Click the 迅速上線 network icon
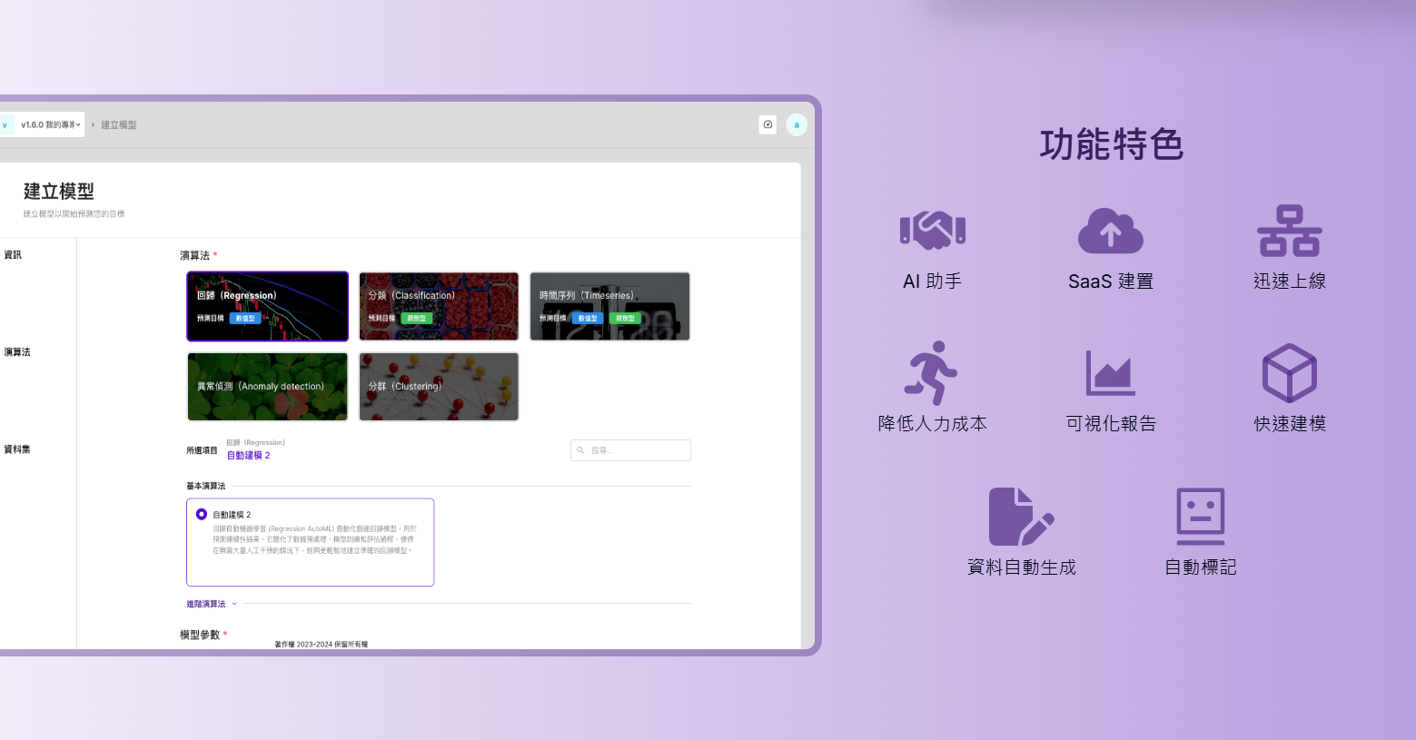 pyautogui.click(x=1289, y=231)
